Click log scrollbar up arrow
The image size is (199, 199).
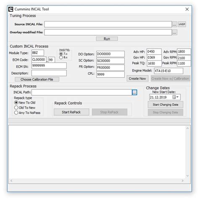click(188, 128)
